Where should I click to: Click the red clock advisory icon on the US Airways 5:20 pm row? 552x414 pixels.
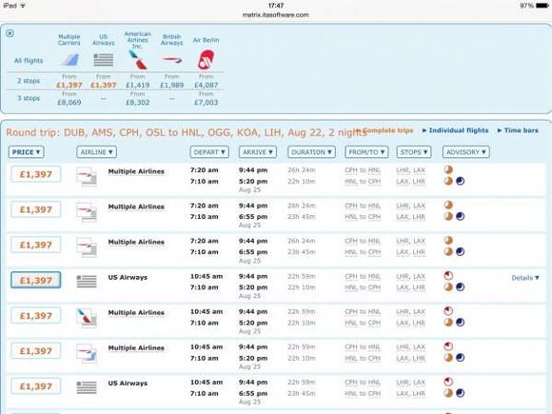(448, 276)
